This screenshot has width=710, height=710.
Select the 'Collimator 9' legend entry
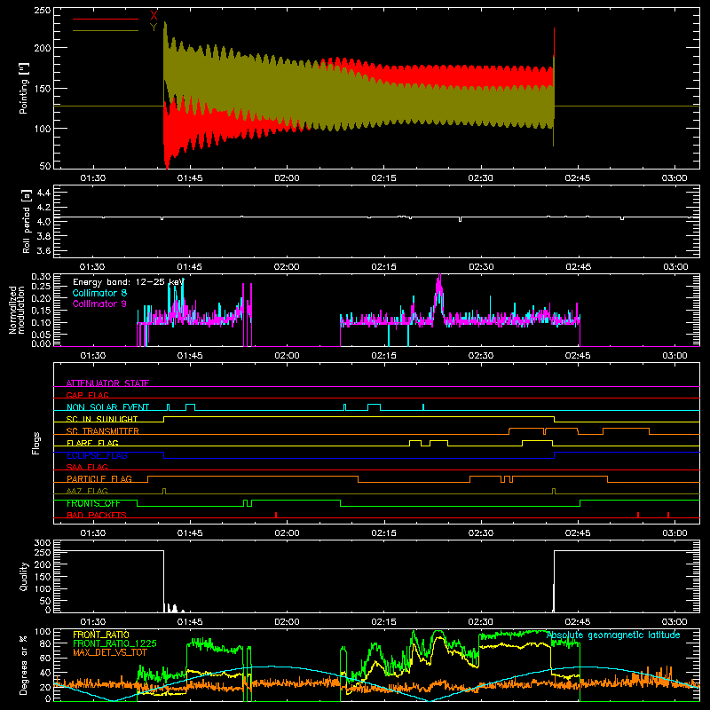(99, 304)
